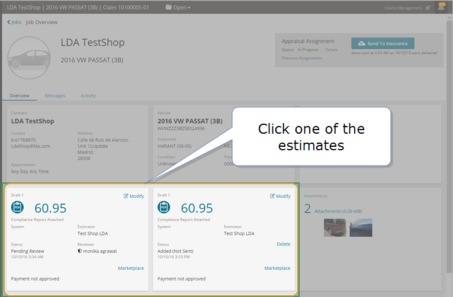Screen dimensions: 453x297
Task: View appraisal assignment Details link
Action: click(x=331, y=50)
